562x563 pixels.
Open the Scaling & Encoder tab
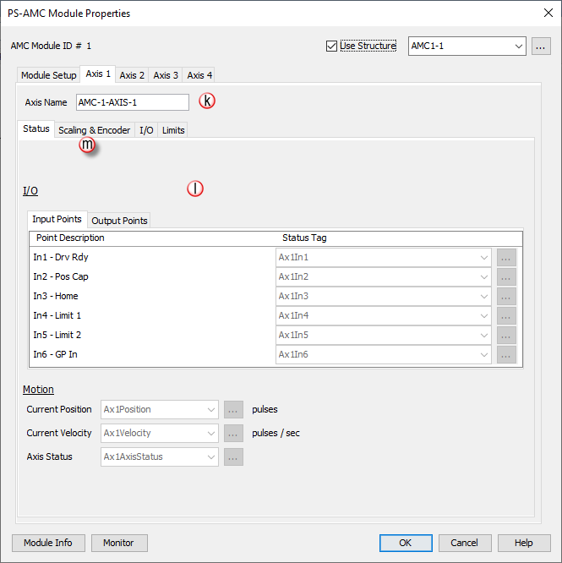(94, 130)
